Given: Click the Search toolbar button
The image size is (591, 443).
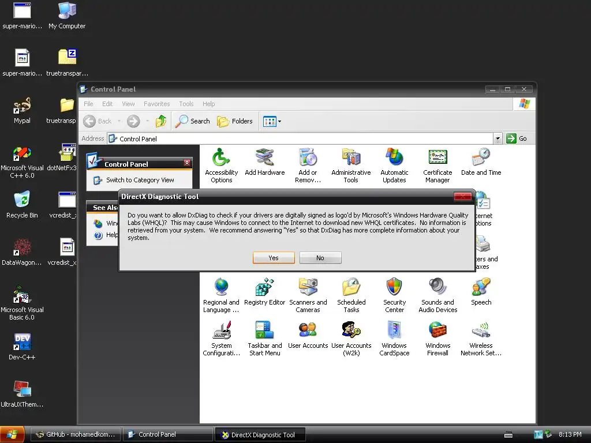Looking at the screenshot, I should (x=193, y=121).
